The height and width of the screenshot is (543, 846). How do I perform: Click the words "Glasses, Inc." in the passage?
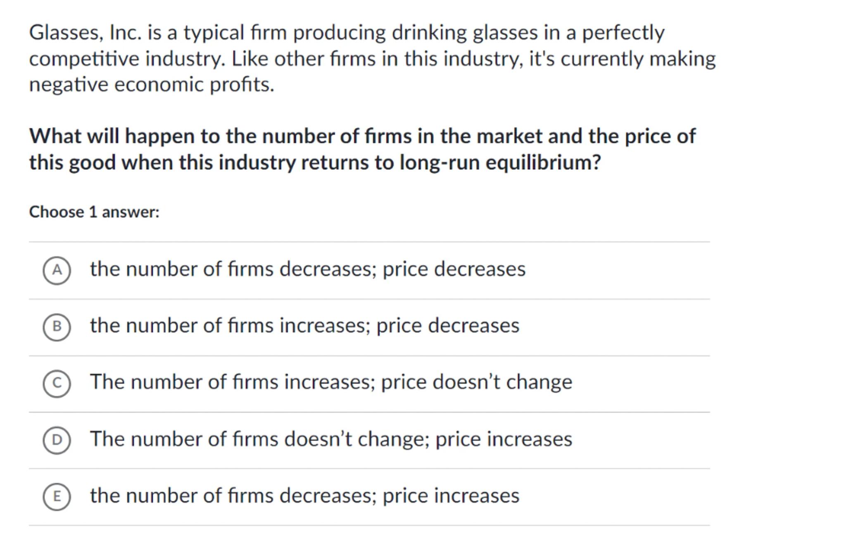[x=85, y=33]
